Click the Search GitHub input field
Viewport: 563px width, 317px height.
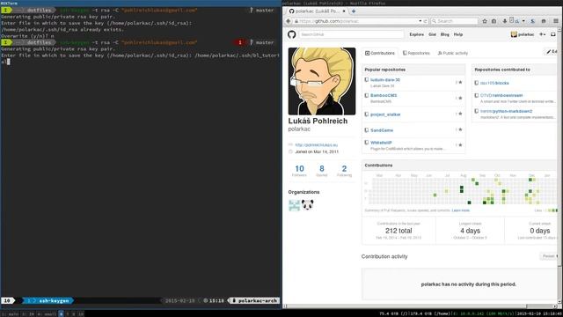[351, 34]
